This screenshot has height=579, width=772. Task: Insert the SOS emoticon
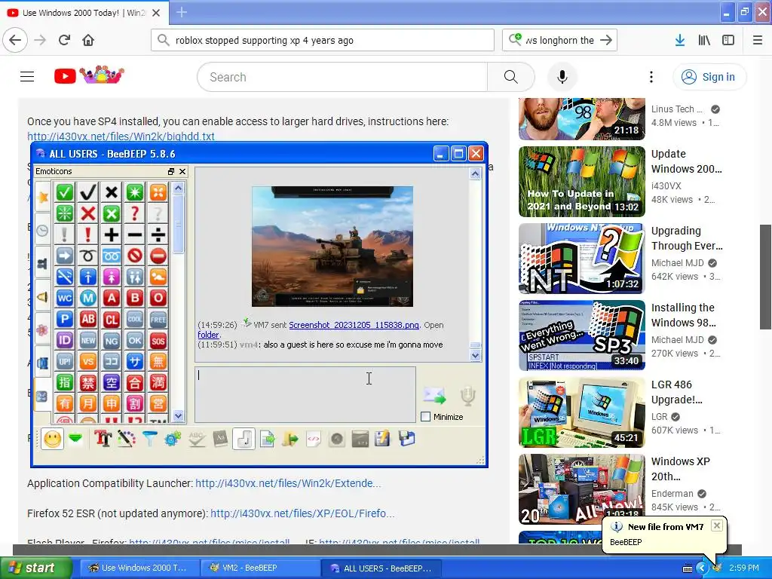(158, 340)
